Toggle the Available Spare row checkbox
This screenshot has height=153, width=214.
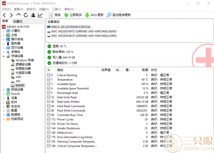click(49, 84)
